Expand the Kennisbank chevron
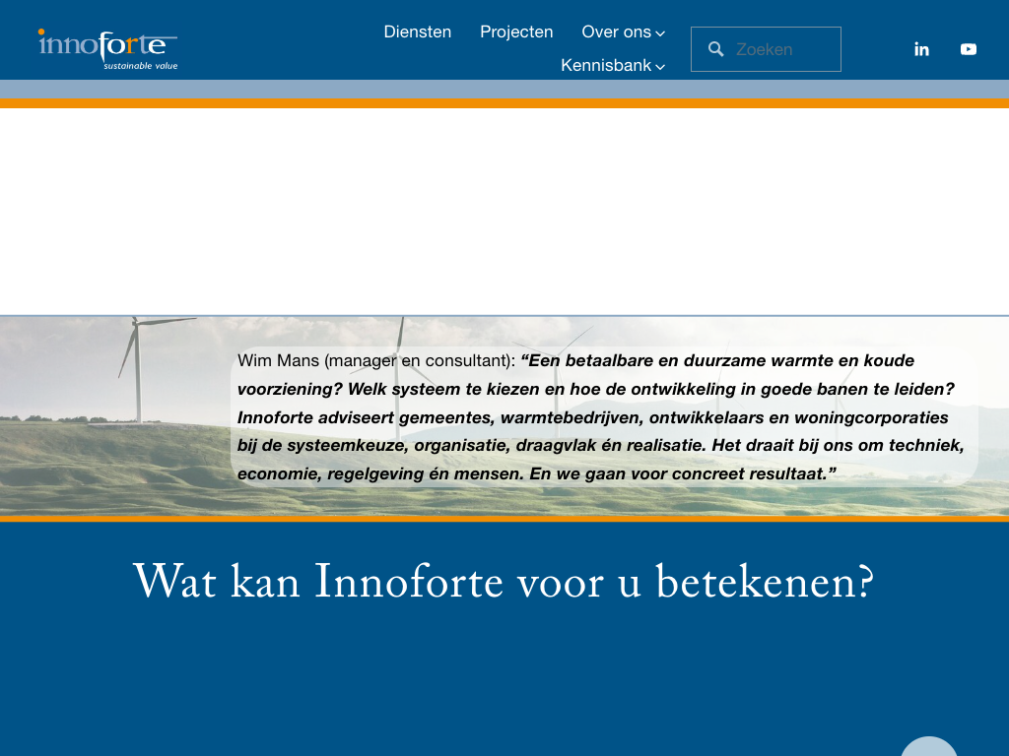 click(x=660, y=67)
